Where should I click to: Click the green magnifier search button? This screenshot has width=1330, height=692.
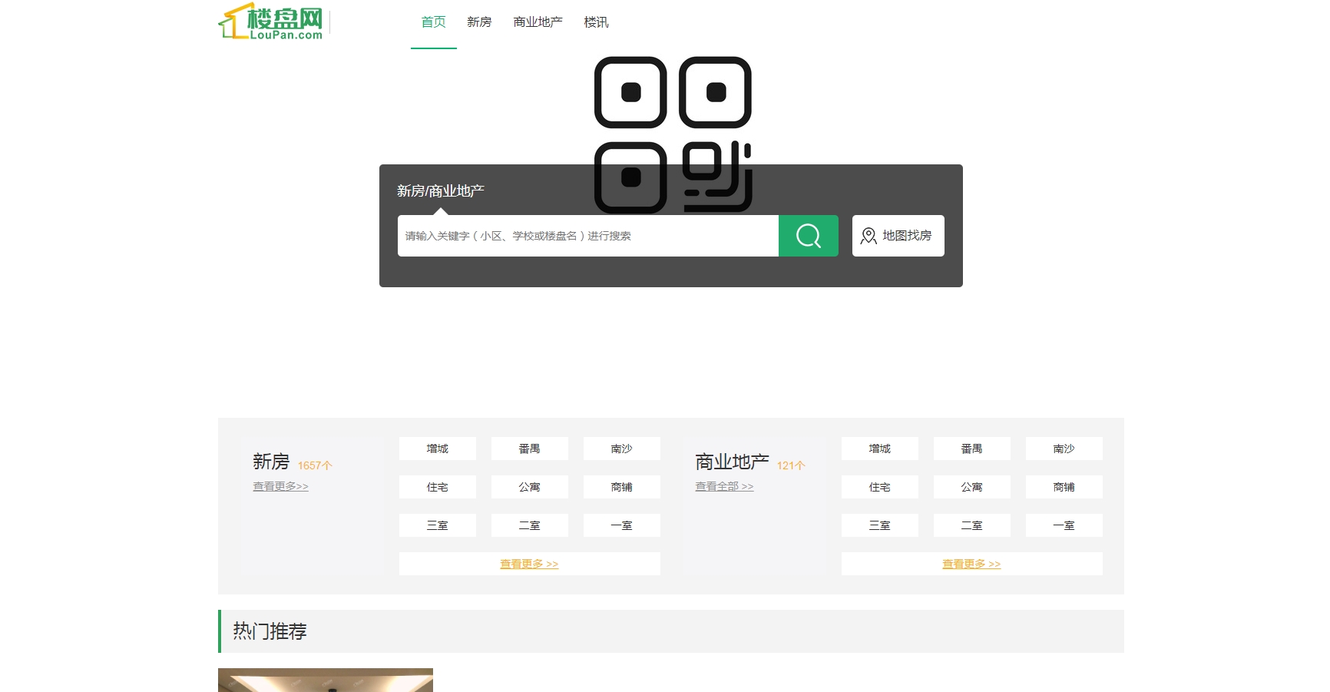tap(809, 236)
